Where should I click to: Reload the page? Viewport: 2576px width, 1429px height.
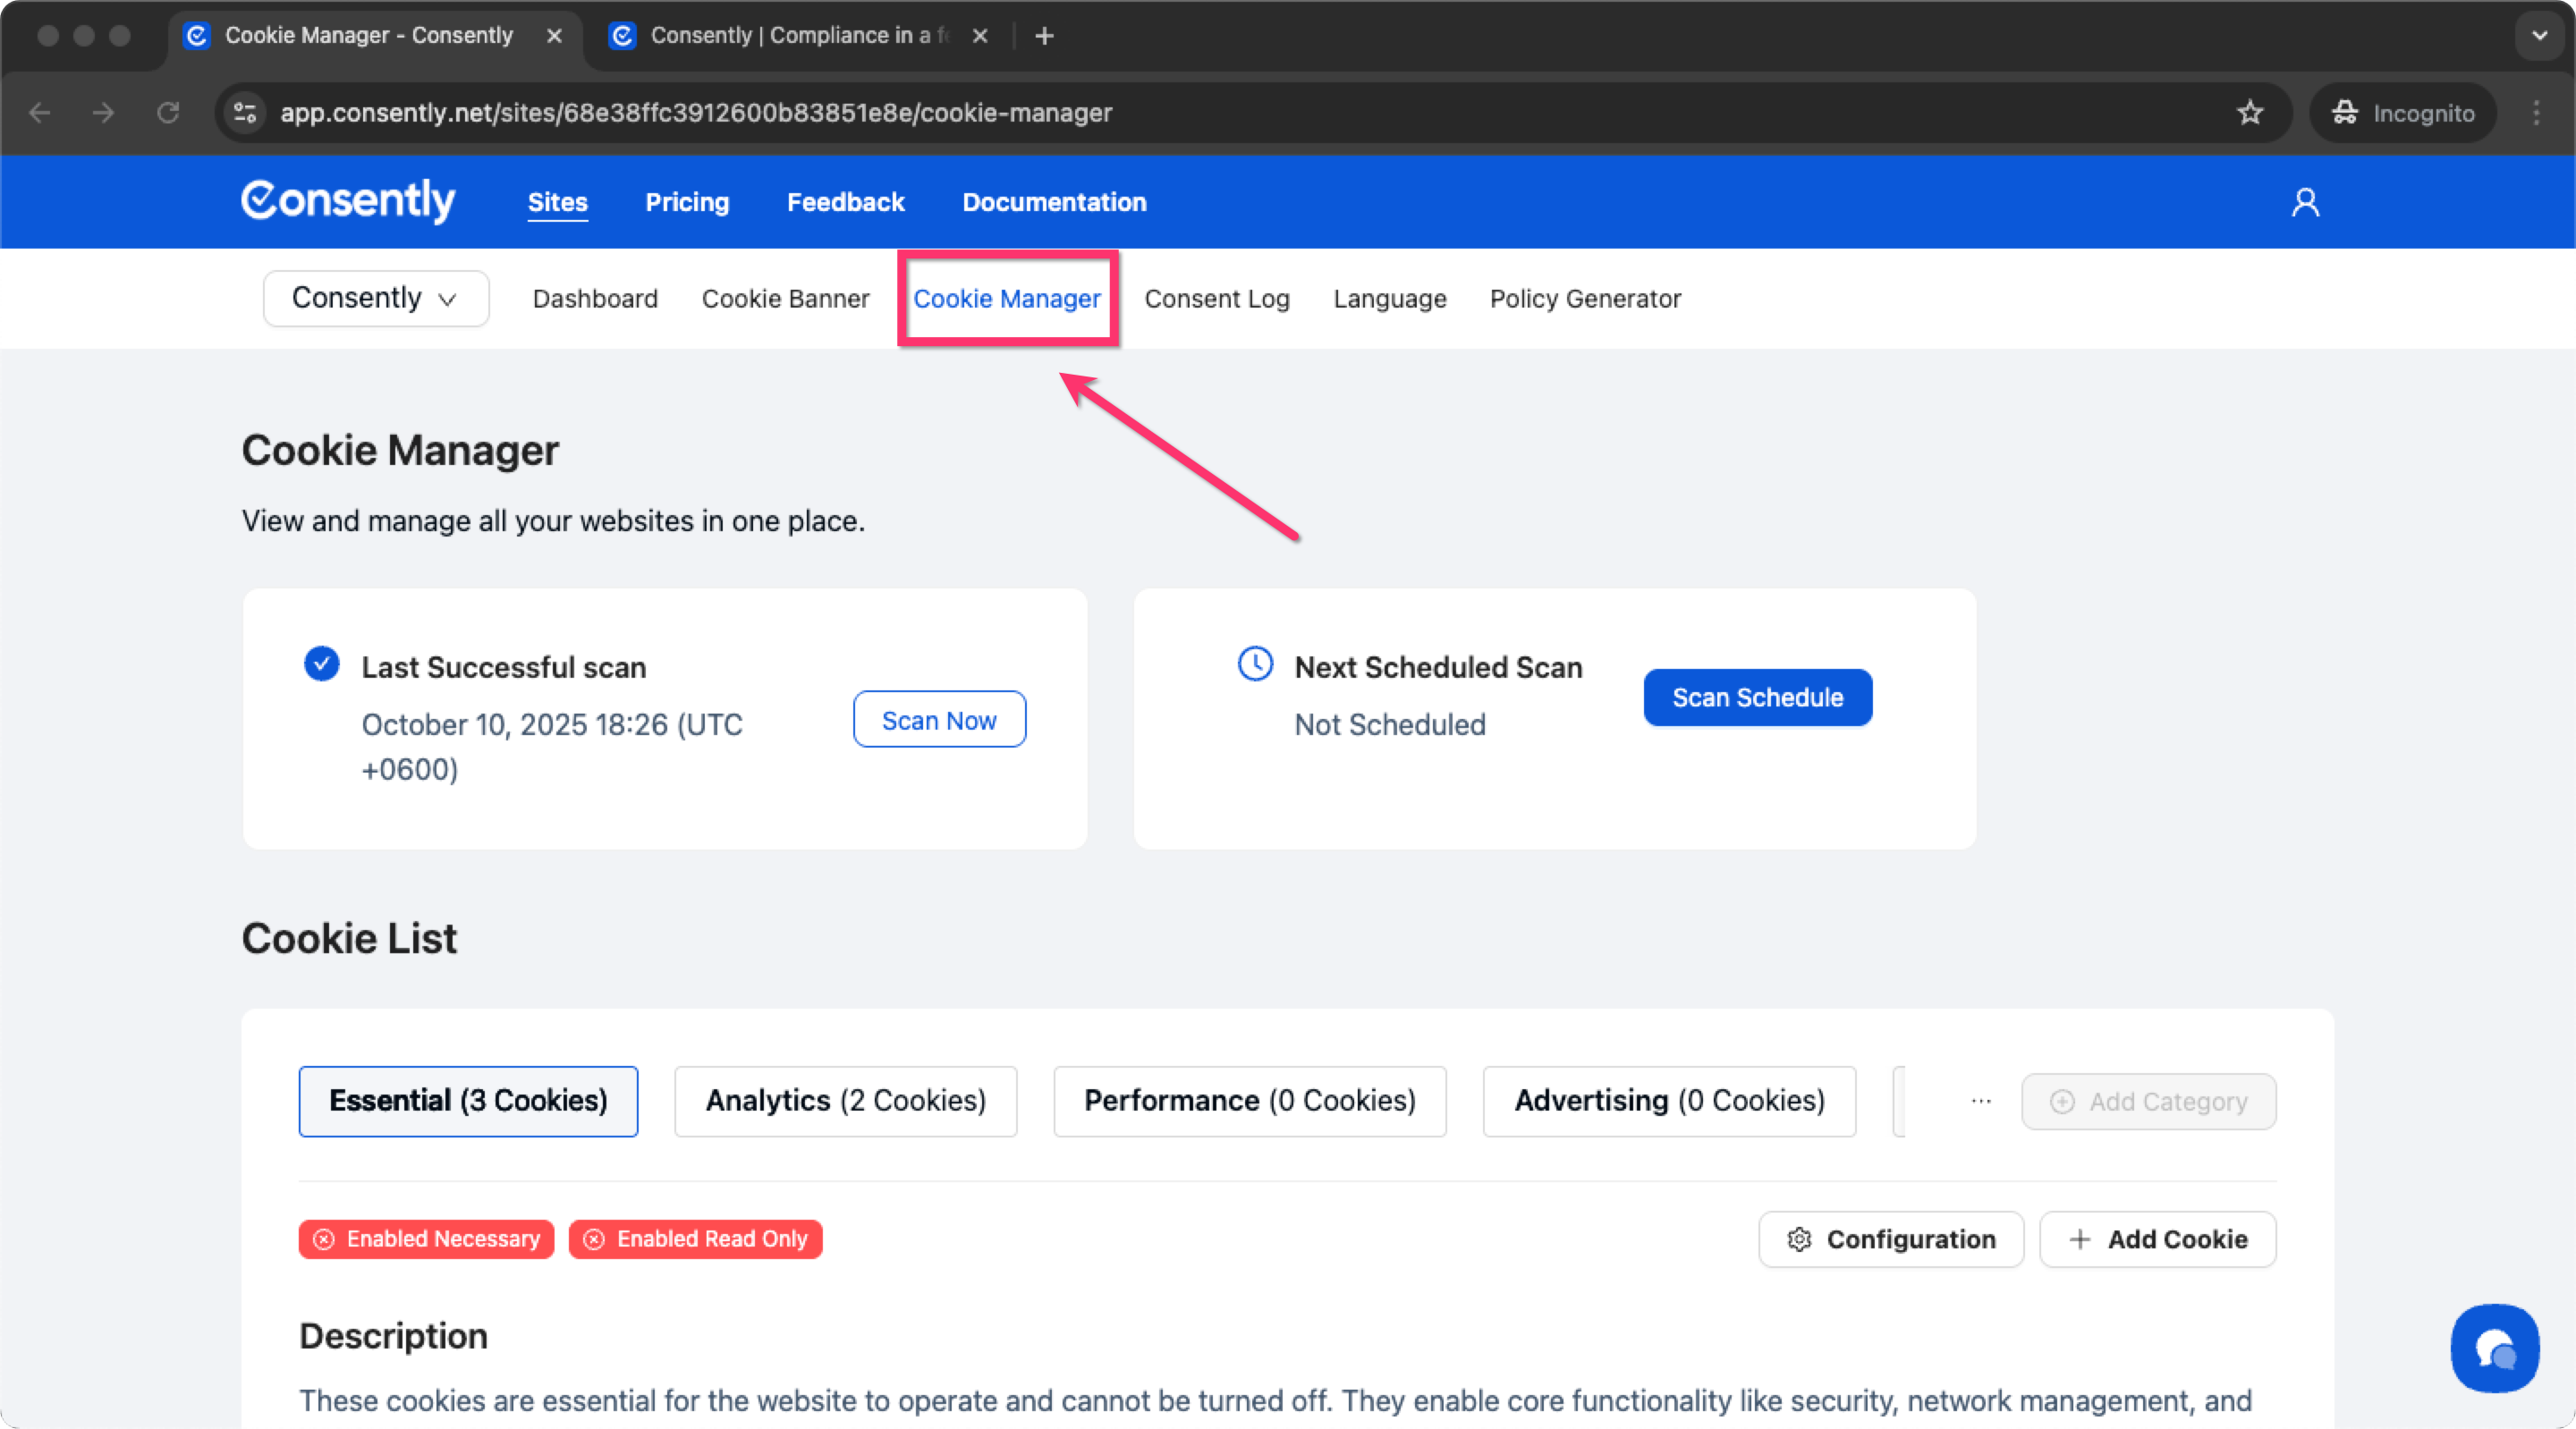tap(168, 113)
